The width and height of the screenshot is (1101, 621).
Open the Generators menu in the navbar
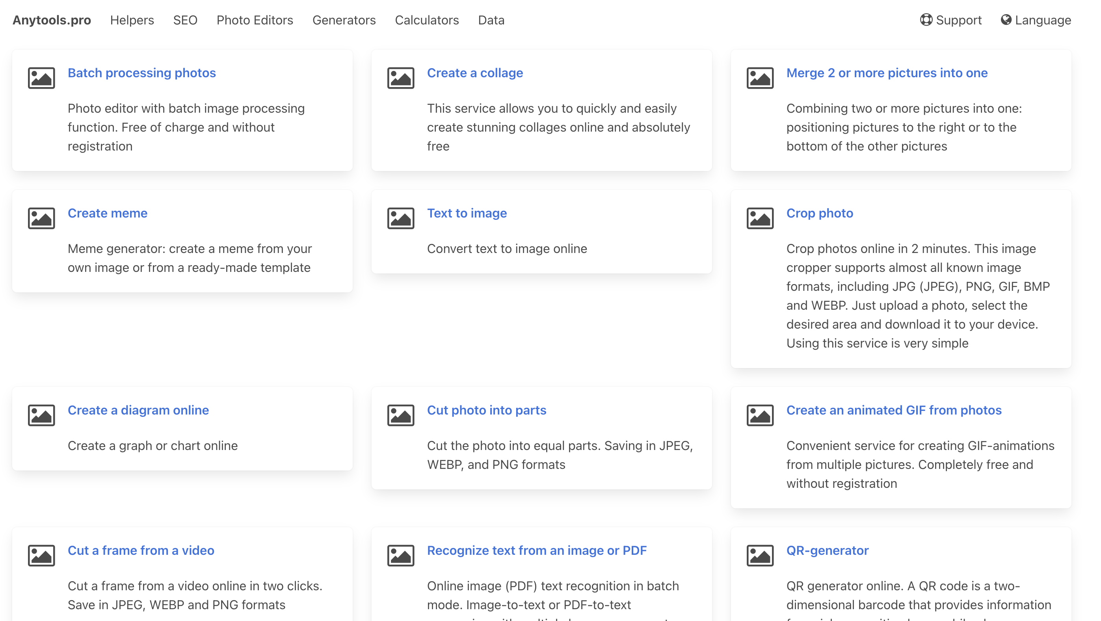(344, 20)
